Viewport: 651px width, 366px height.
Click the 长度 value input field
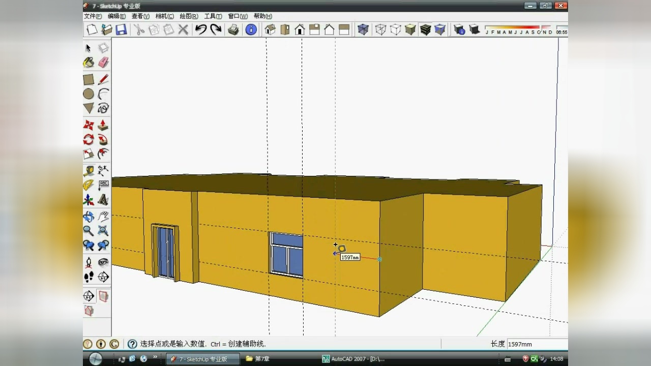coord(537,344)
